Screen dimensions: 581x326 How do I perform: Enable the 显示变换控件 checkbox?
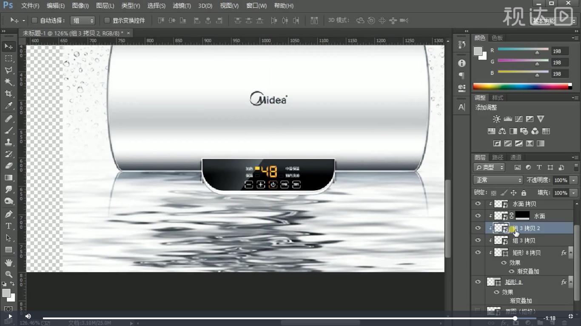[107, 20]
